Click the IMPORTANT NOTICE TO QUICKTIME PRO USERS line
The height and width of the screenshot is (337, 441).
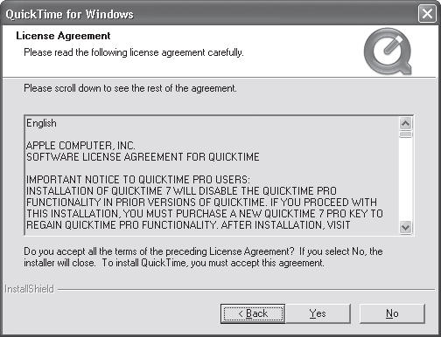[x=138, y=179]
